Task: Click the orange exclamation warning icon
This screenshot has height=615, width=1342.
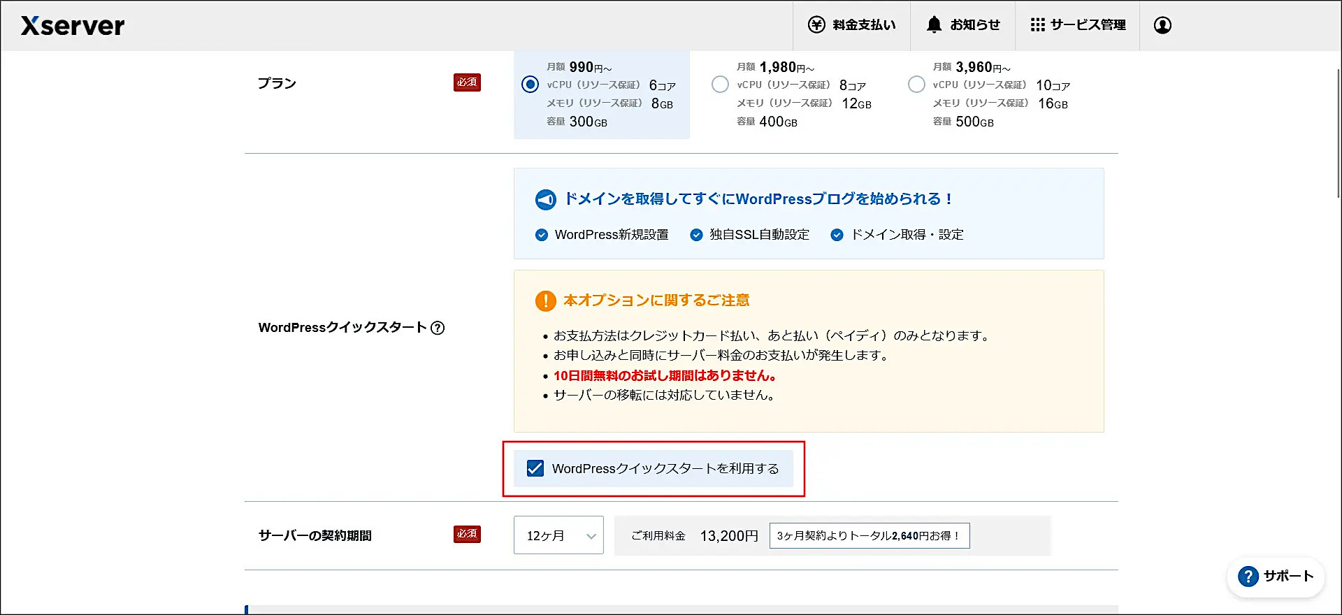Action: click(545, 301)
